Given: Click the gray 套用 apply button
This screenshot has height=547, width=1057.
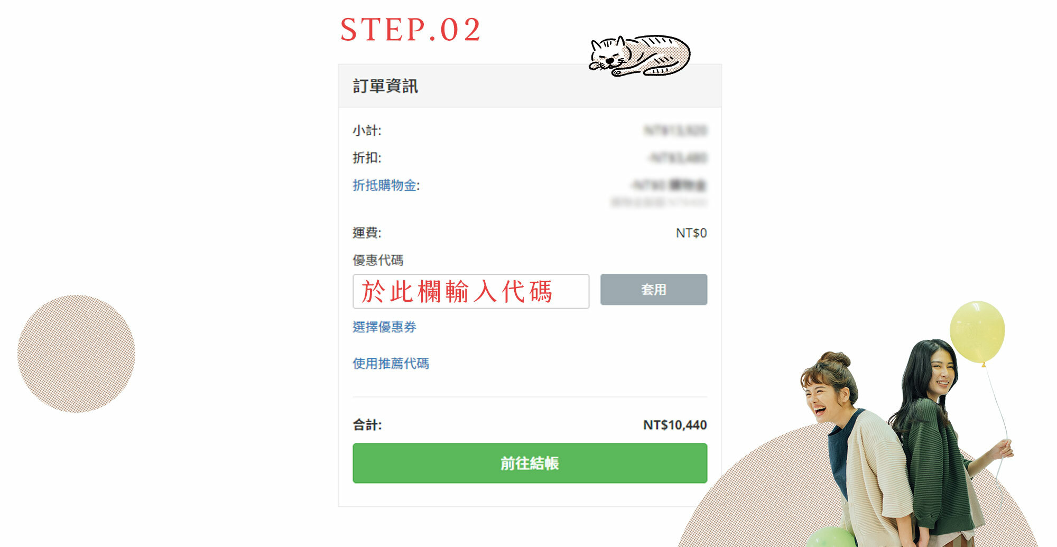Looking at the screenshot, I should 654,290.
